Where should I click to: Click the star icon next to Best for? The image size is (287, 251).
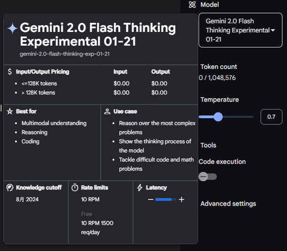pyautogui.click(x=10, y=111)
